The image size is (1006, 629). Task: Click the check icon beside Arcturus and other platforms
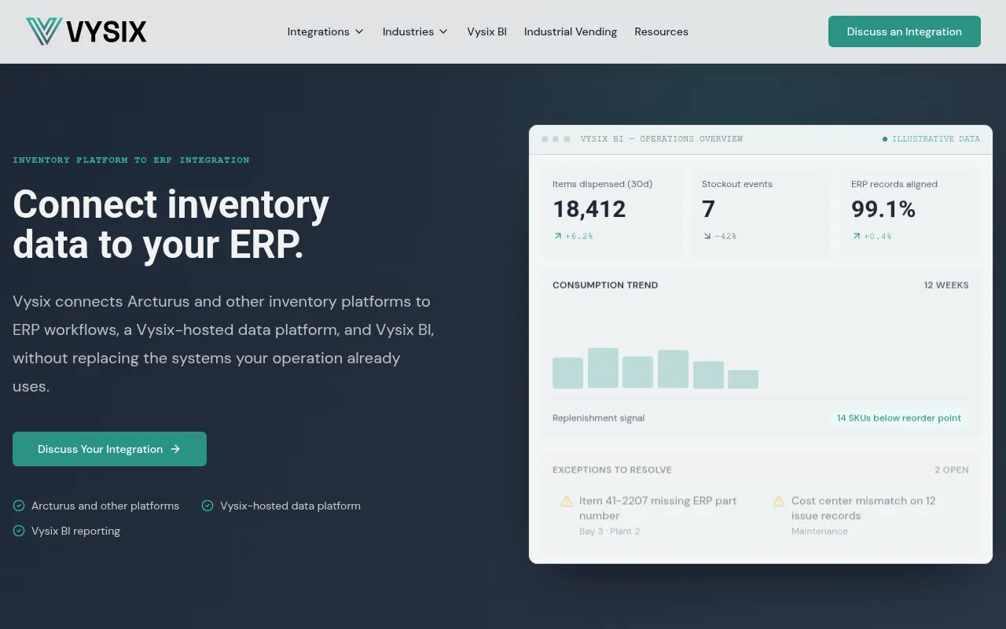(x=19, y=506)
